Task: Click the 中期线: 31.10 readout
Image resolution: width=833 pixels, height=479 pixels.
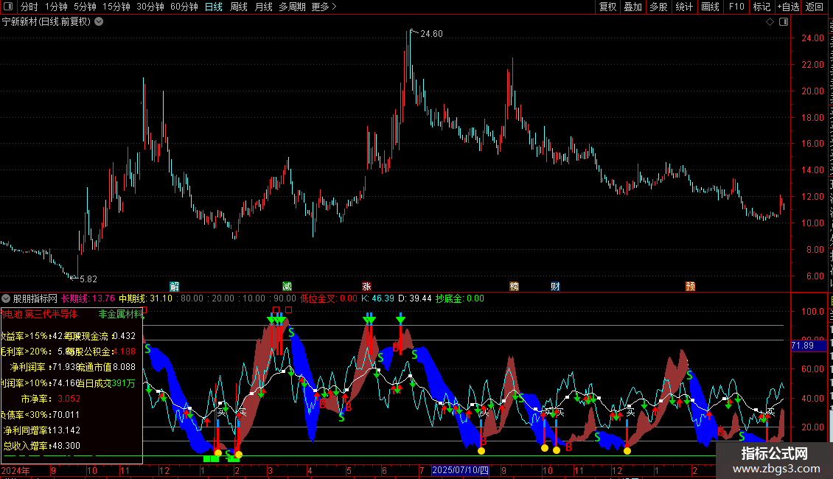Action: 145,298
